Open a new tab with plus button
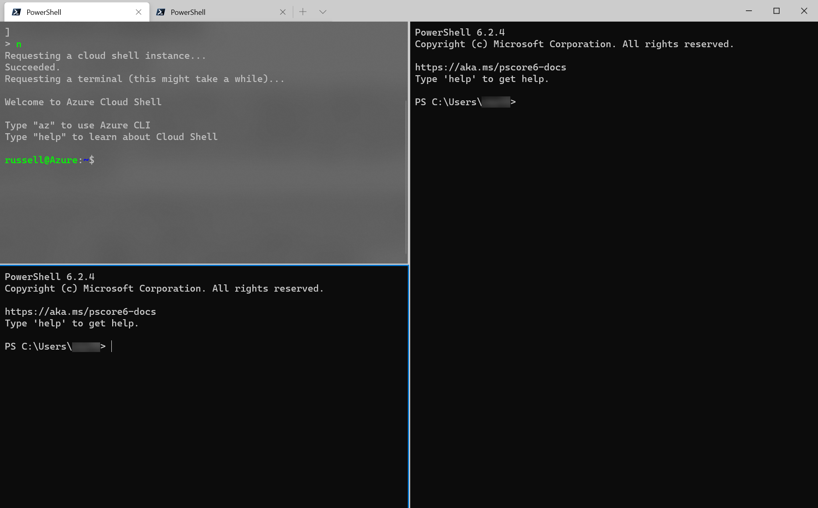This screenshot has height=508, width=818. click(303, 12)
